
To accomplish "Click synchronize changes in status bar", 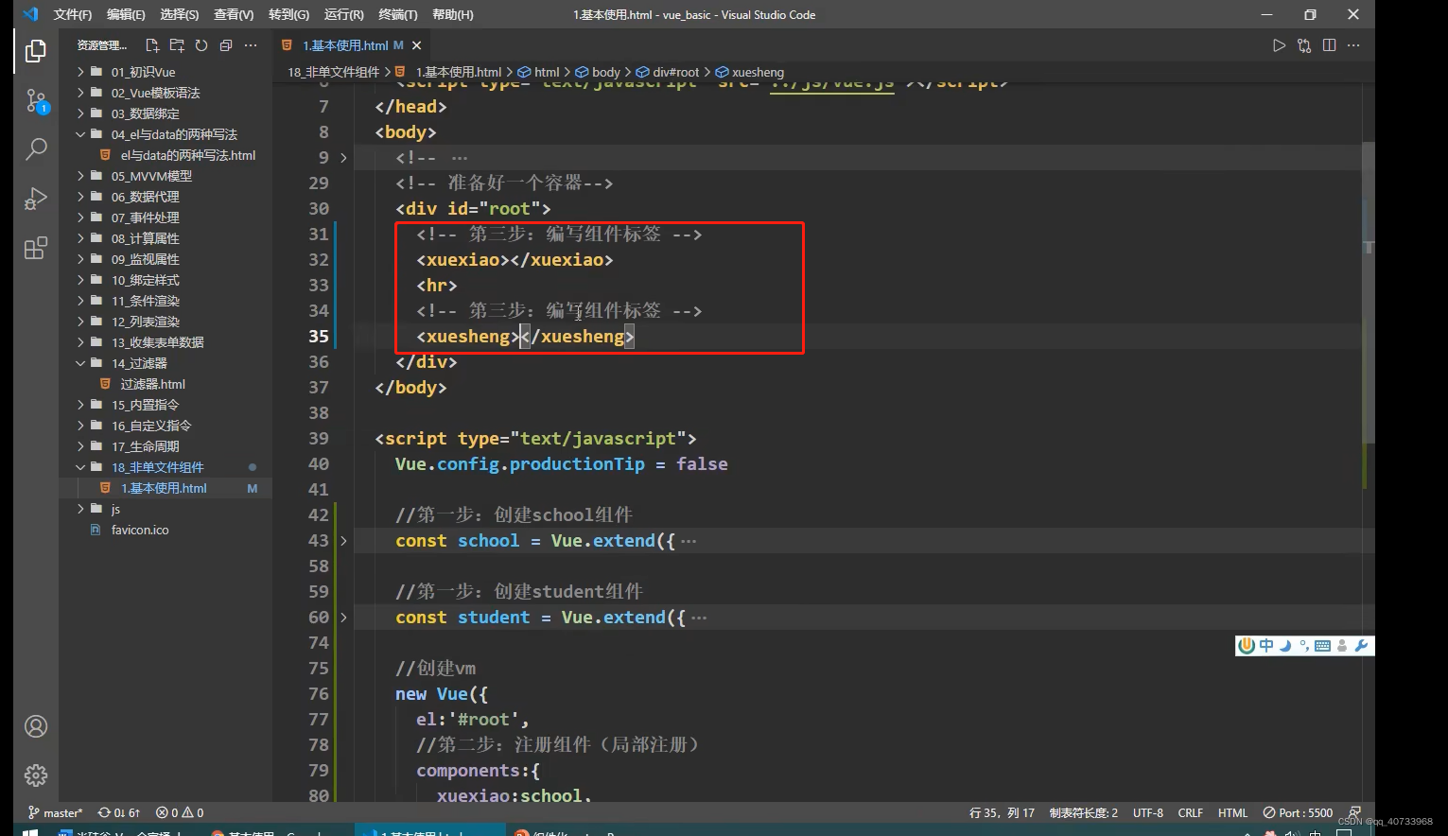I will pyautogui.click(x=119, y=812).
